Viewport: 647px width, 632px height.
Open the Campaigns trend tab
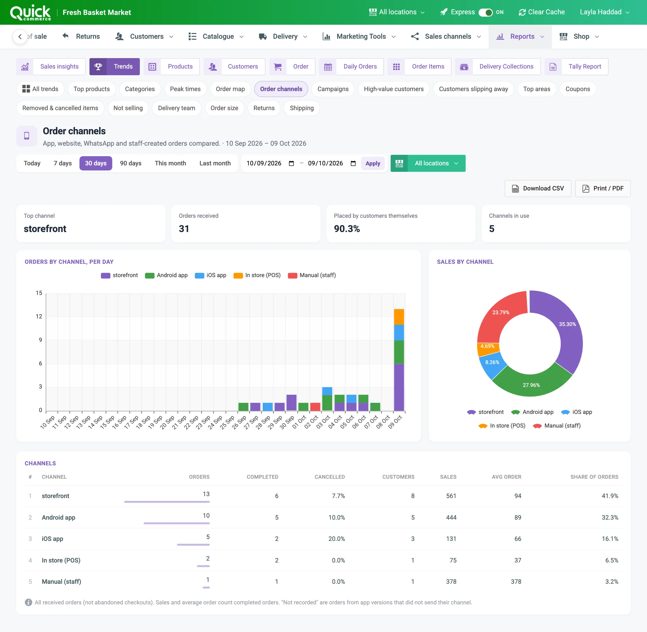click(333, 89)
